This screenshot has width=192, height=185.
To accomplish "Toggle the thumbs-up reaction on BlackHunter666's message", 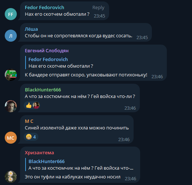I will point(29,105).
